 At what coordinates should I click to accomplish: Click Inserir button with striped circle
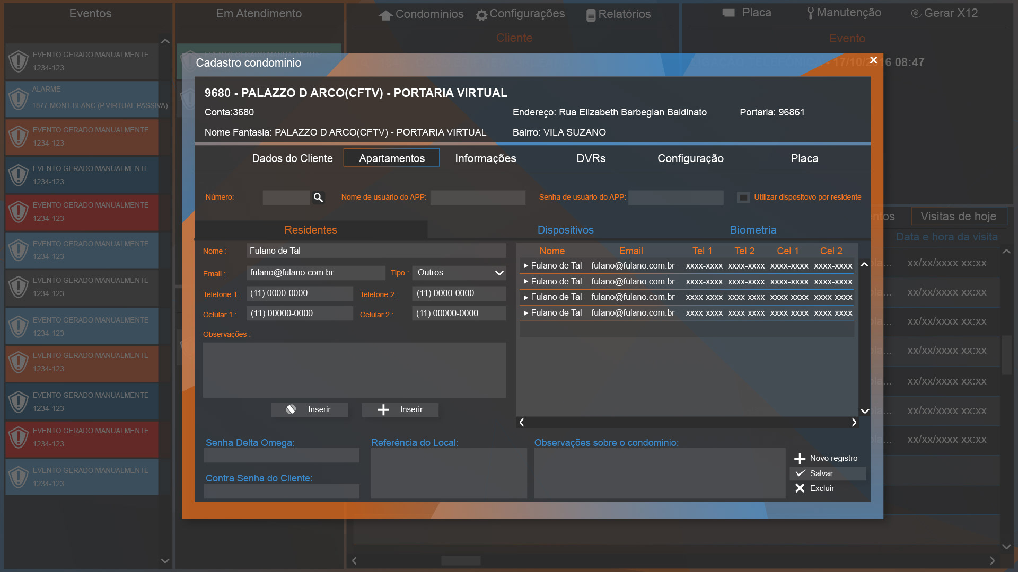(310, 409)
